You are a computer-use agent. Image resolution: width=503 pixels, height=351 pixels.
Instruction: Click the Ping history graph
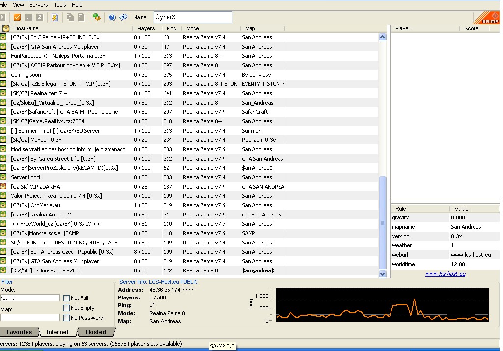382,305
